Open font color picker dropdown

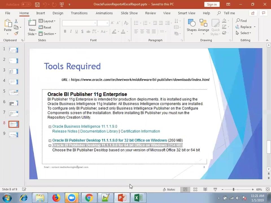coord(127,31)
